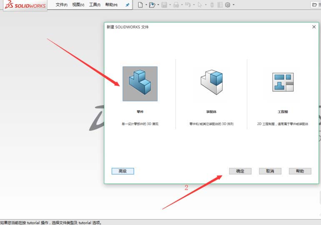
Task: Click the 帮助 help button in dialog
Action: point(300,171)
